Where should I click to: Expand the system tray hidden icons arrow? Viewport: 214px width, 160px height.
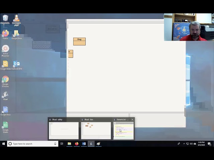(184, 144)
